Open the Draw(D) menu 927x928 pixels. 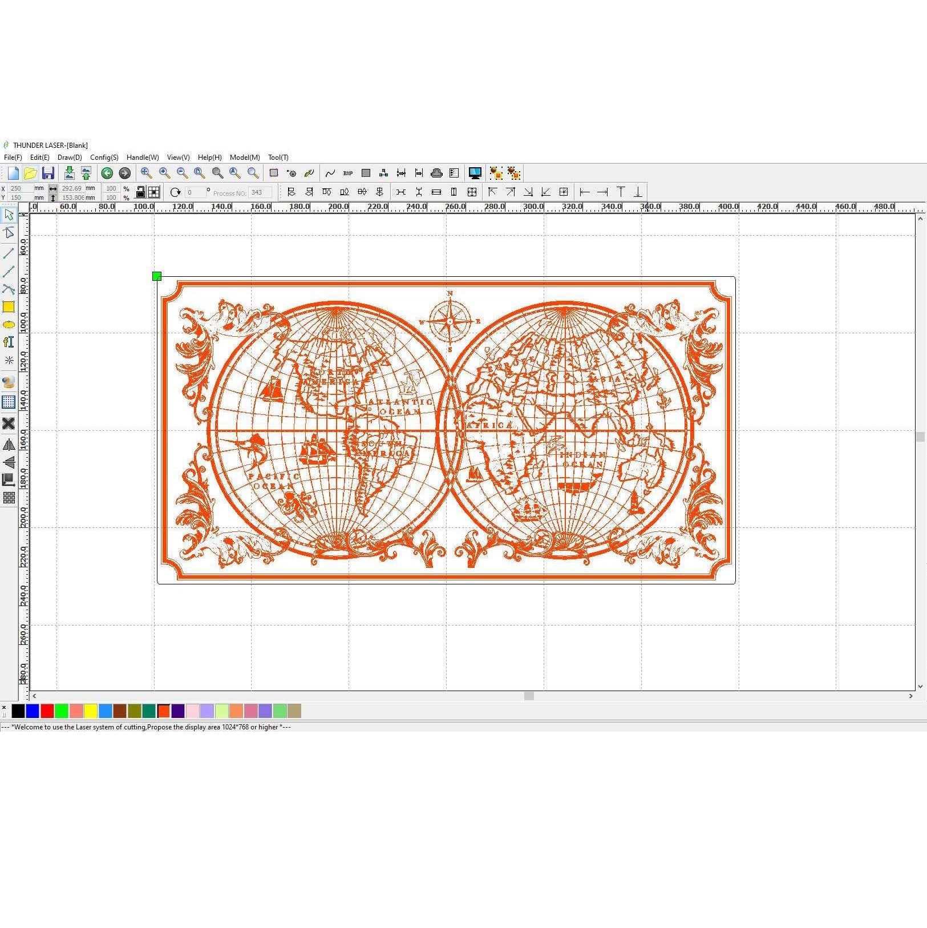[x=70, y=158]
